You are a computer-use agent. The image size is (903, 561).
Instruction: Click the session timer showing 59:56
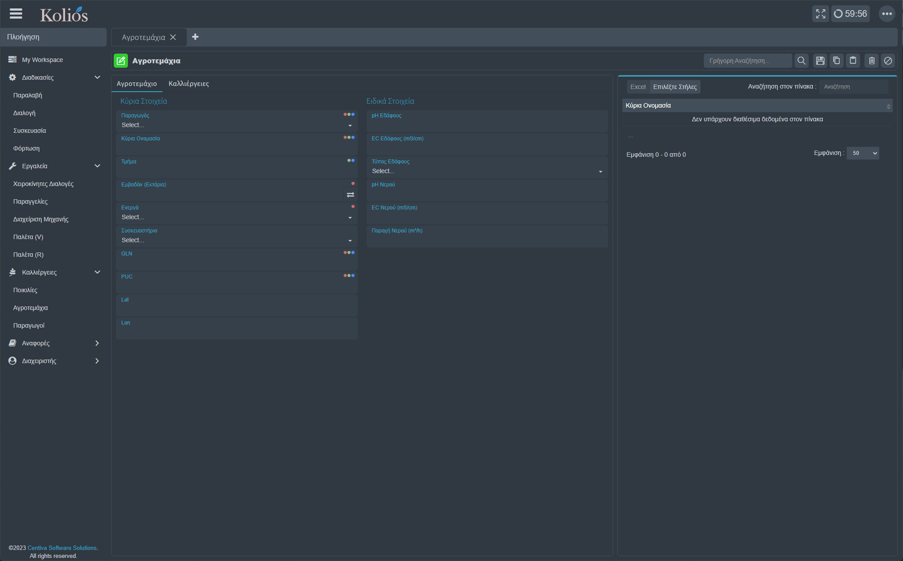(850, 14)
